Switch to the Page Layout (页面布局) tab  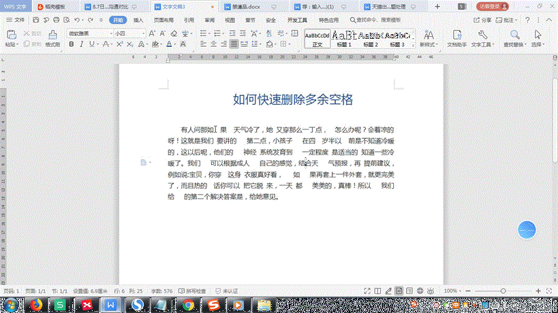coord(163,20)
